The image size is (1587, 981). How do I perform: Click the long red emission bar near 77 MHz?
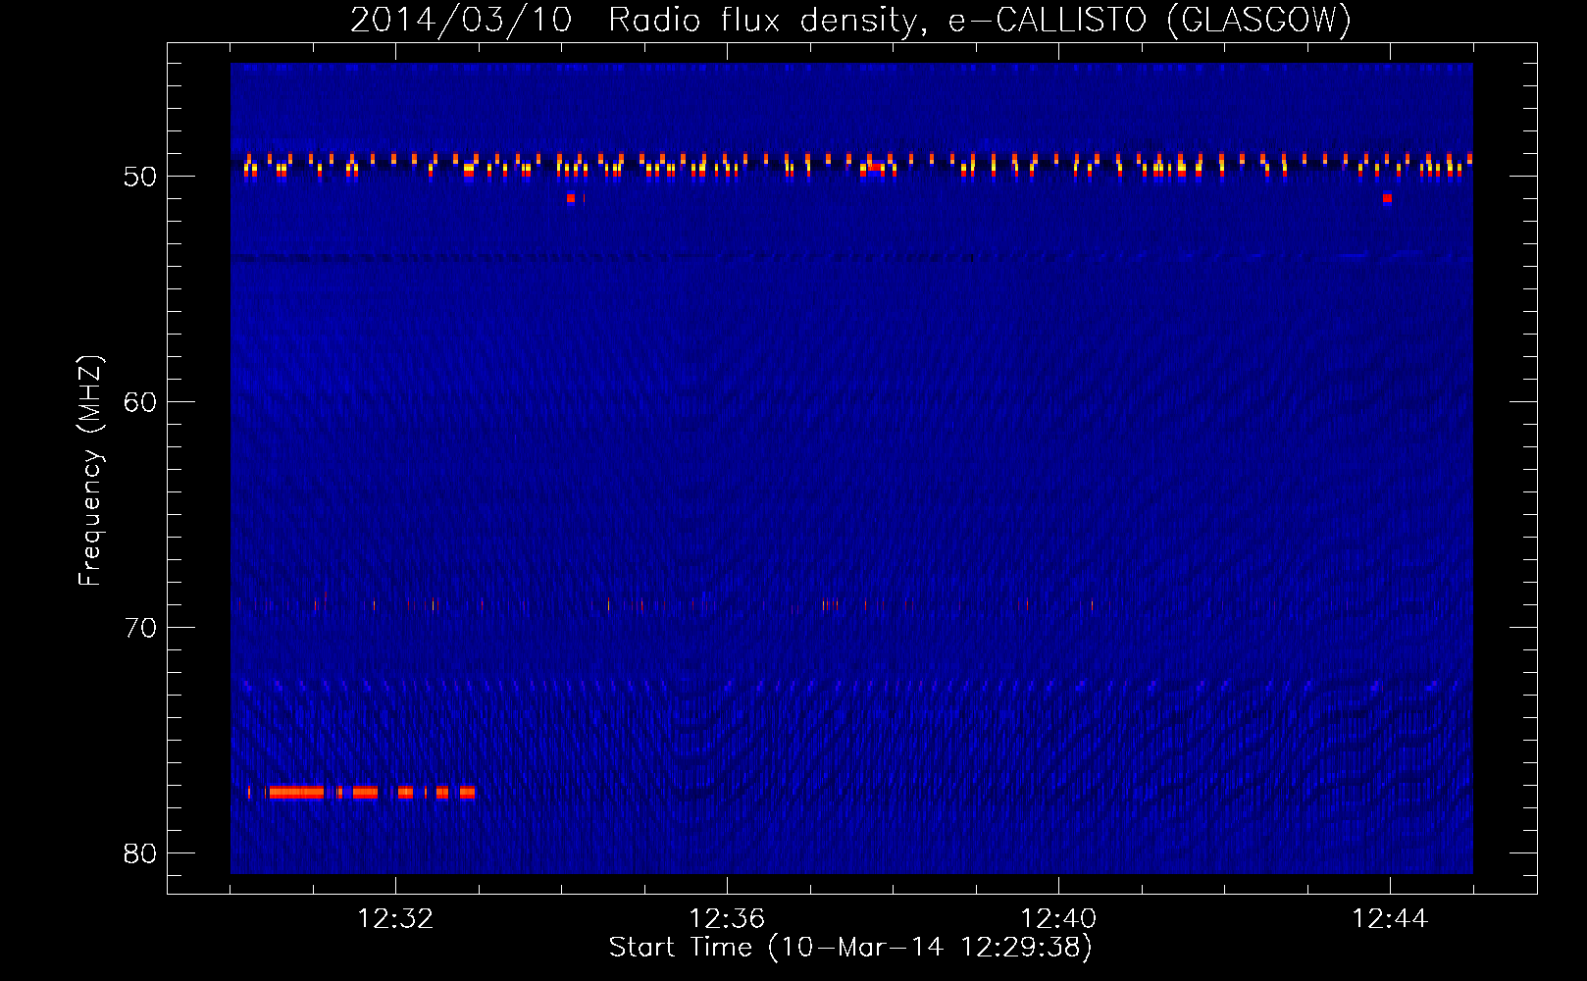pyautogui.click(x=296, y=793)
